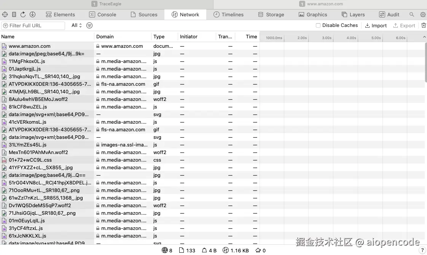
Task: Click the total size weight icon showing 4 B
Action: [204, 250]
